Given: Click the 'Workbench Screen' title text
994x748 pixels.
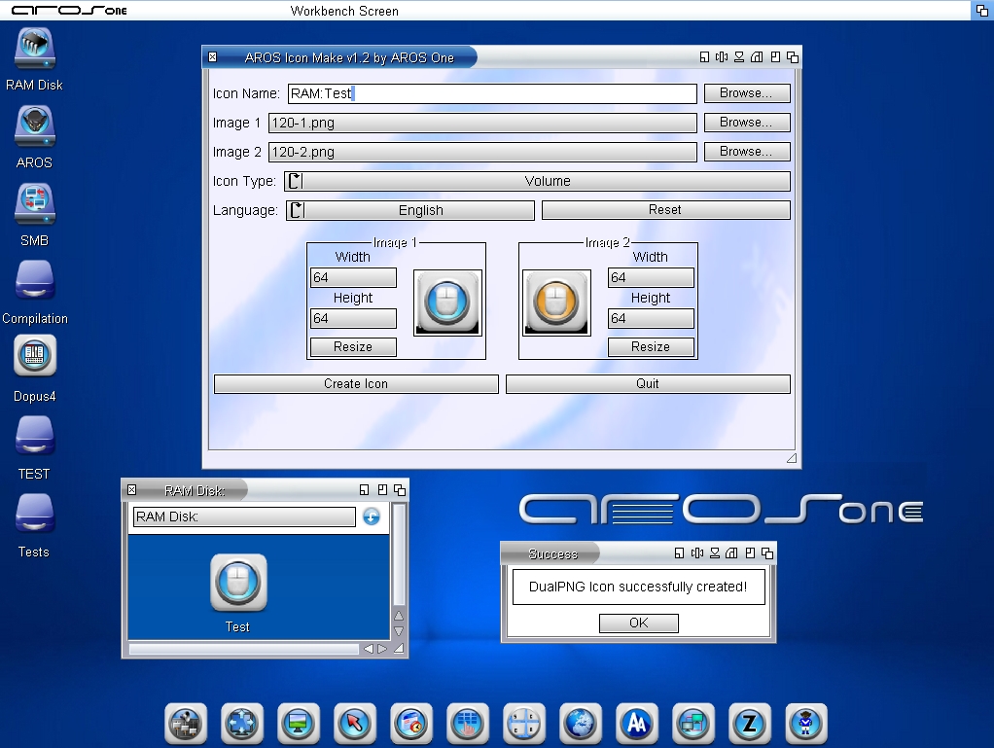Looking at the screenshot, I should 344,11.
